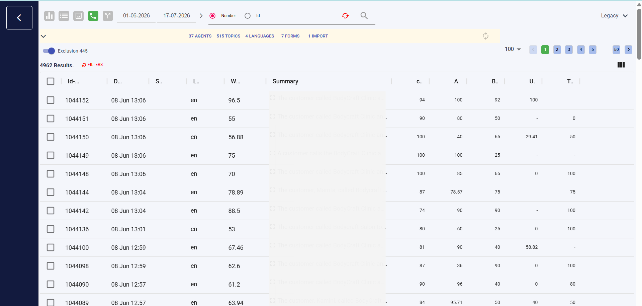Click the grey reload icon in filter bar
This screenshot has width=642, height=306.
[x=485, y=36]
